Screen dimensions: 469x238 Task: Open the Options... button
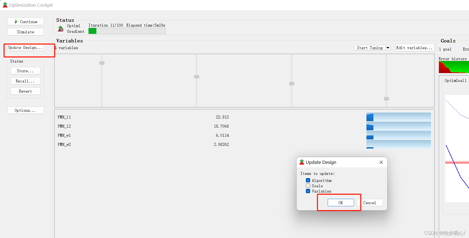(26, 110)
